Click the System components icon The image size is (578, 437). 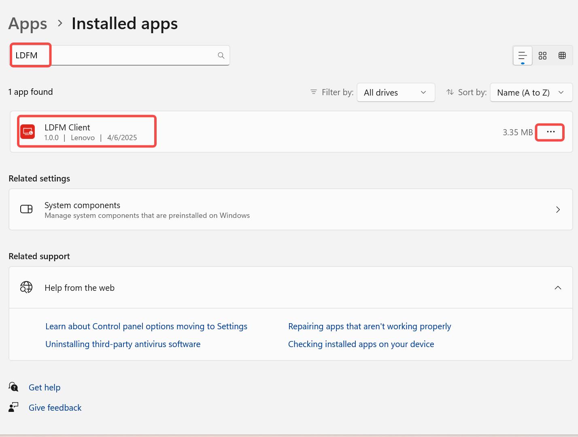click(26, 209)
